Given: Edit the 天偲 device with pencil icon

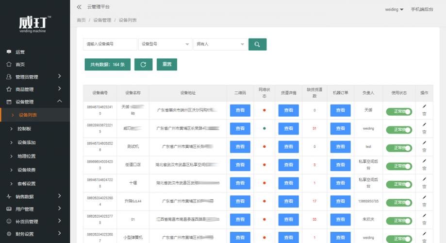Looking at the screenshot, I should (x=424, y=106).
